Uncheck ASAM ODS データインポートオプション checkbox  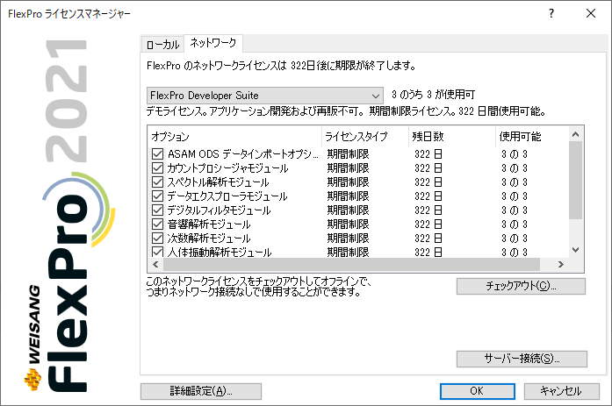158,154
